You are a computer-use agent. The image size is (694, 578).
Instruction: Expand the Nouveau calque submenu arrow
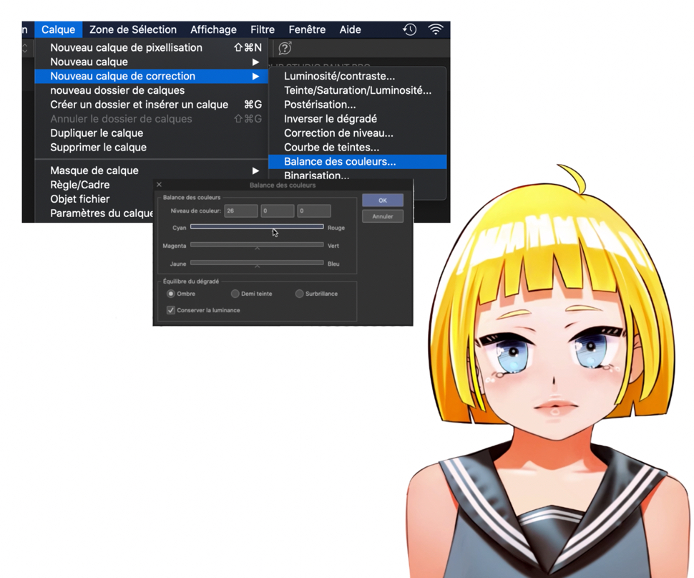tap(255, 62)
